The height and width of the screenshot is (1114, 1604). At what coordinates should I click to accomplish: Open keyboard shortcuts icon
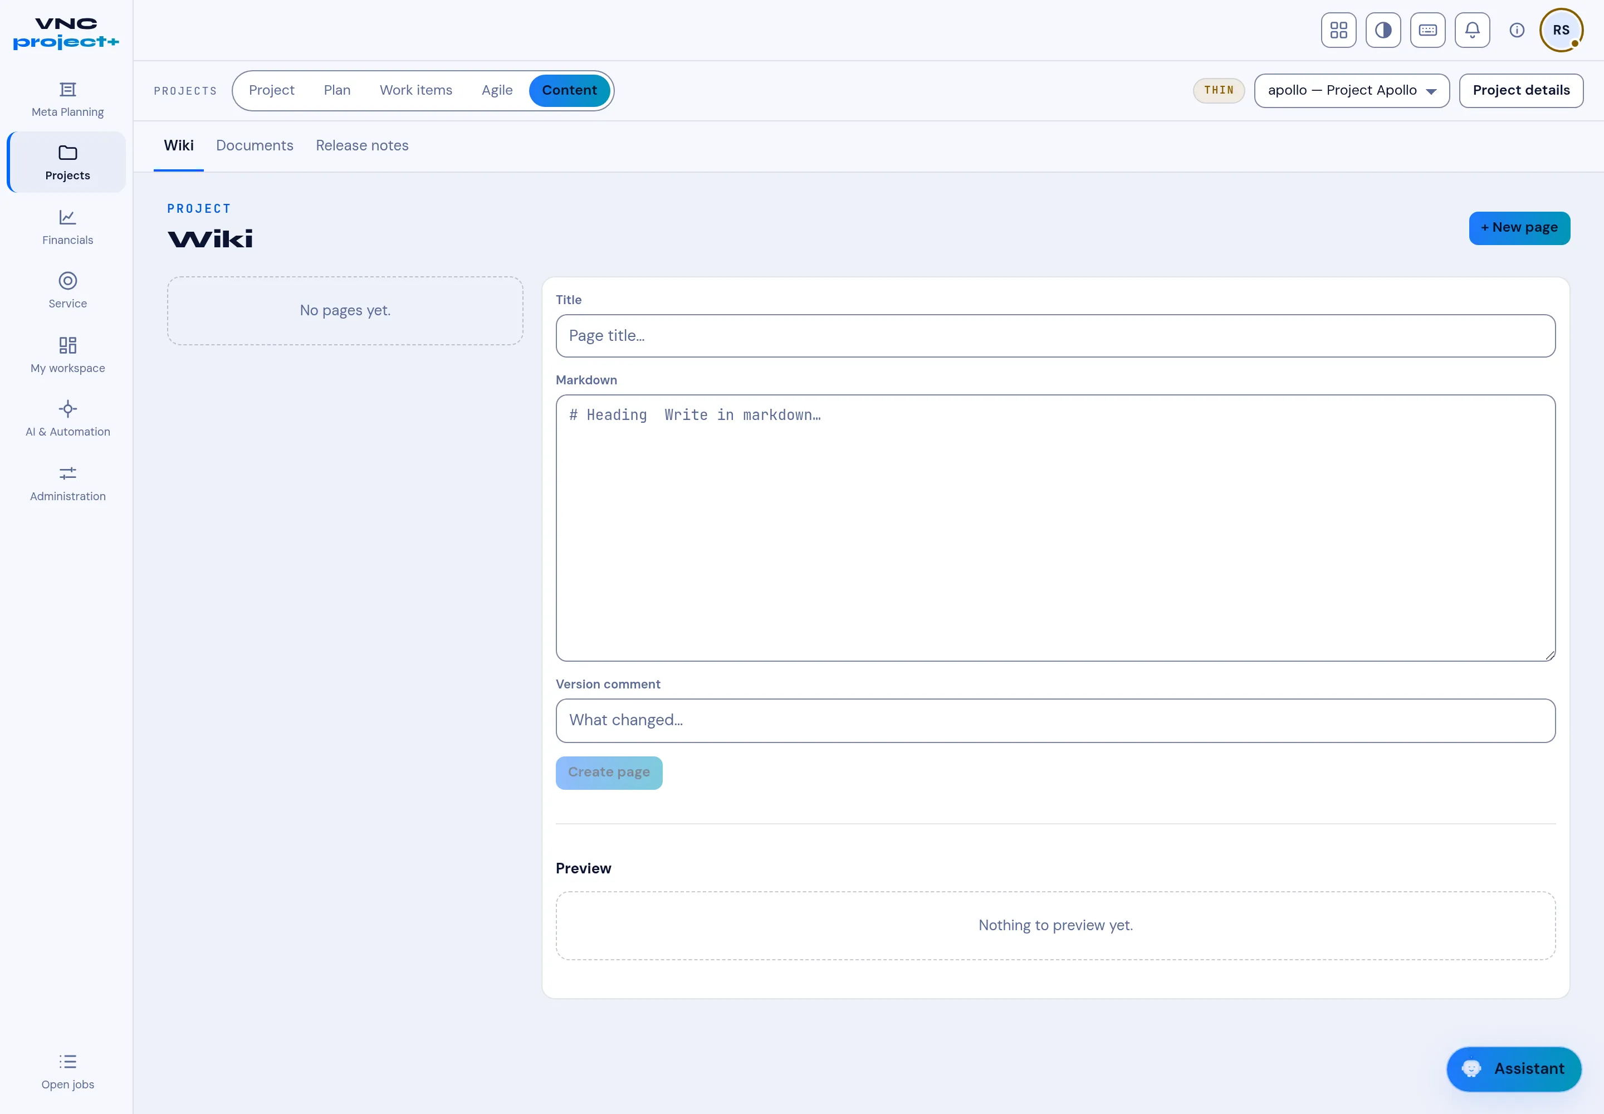point(1427,30)
